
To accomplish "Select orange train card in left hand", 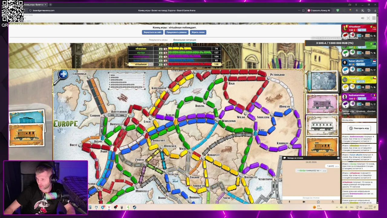I will (x=27, y=135).
